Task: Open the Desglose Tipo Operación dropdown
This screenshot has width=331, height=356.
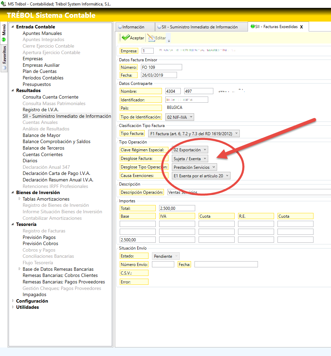Action: (x=194, y=167)
